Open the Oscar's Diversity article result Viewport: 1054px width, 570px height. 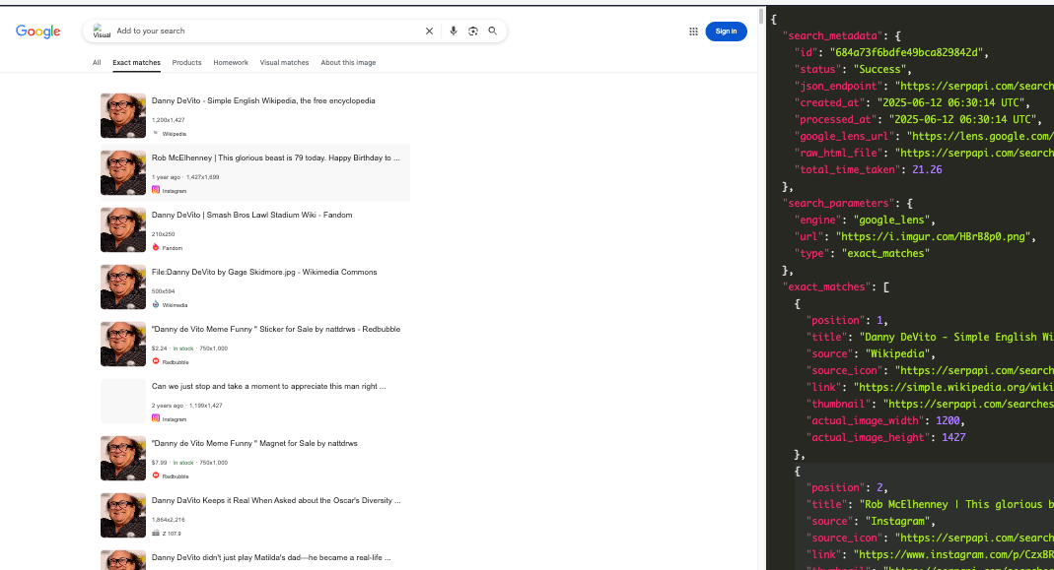(x=276, y=500)
